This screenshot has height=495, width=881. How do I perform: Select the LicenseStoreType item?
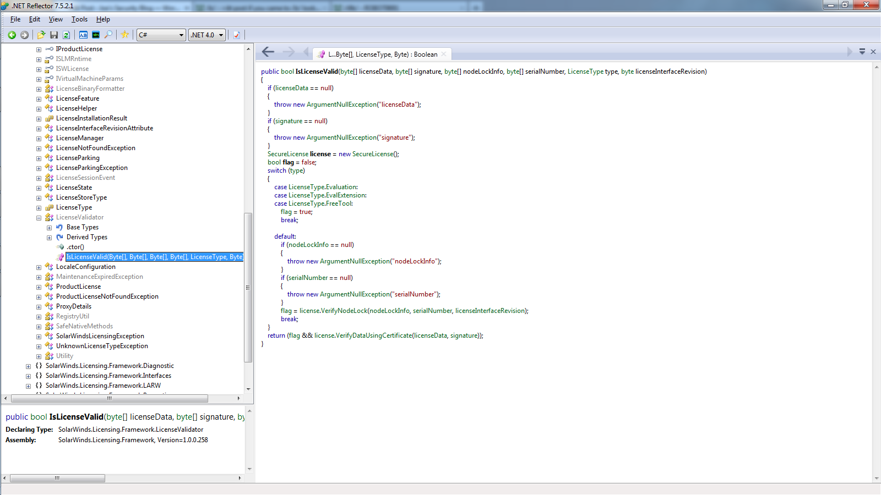click(x=81, y=197)
